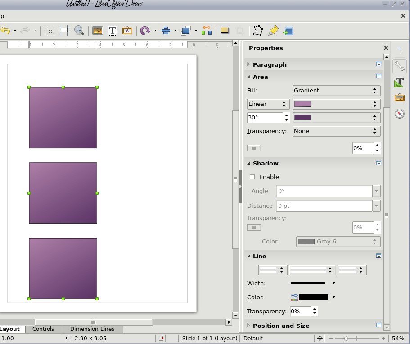The height and width of the screenshot is (344, 410).
Task: Open Arrange dropdown arrow
Action: point(196,31)
